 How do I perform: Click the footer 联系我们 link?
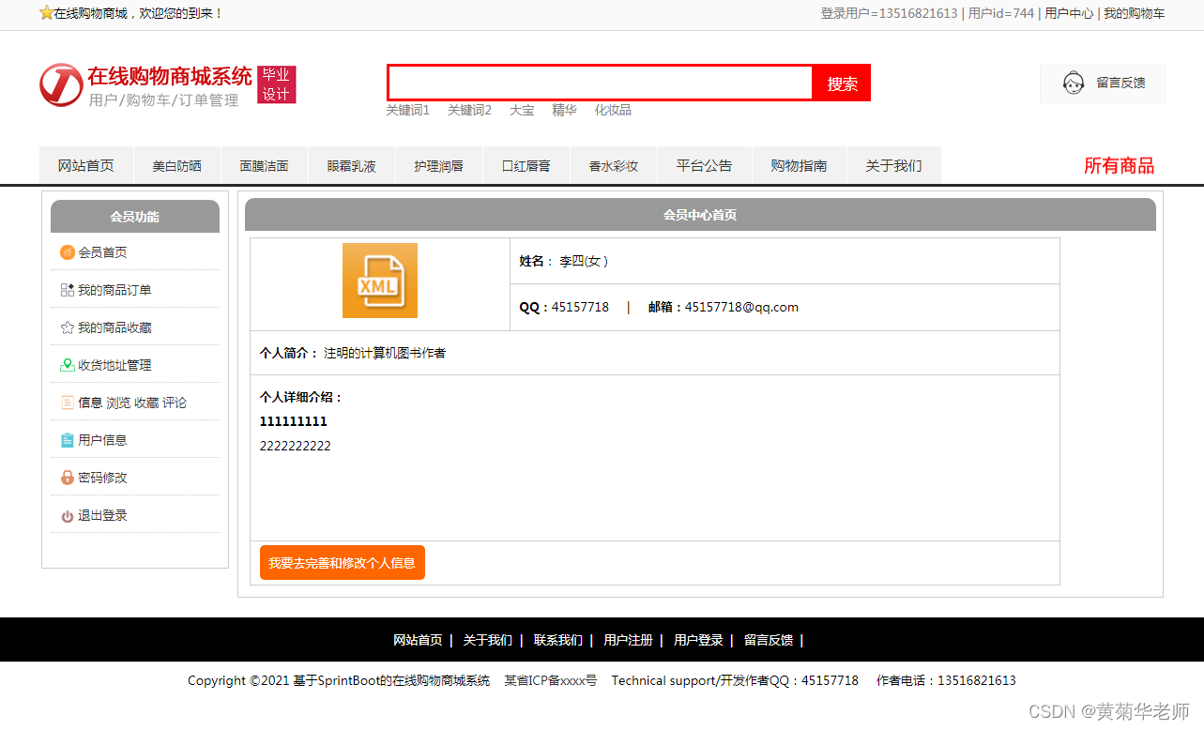557,640
